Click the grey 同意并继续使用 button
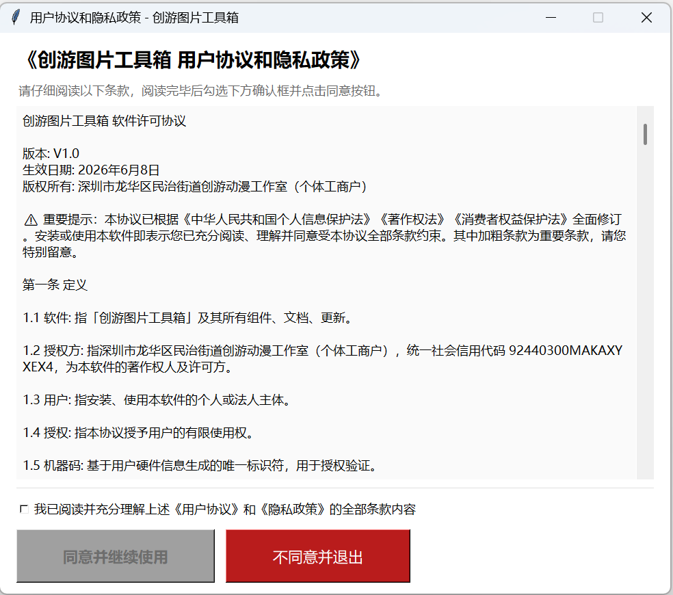The image size is (673, 595). [x=116, y=556]
